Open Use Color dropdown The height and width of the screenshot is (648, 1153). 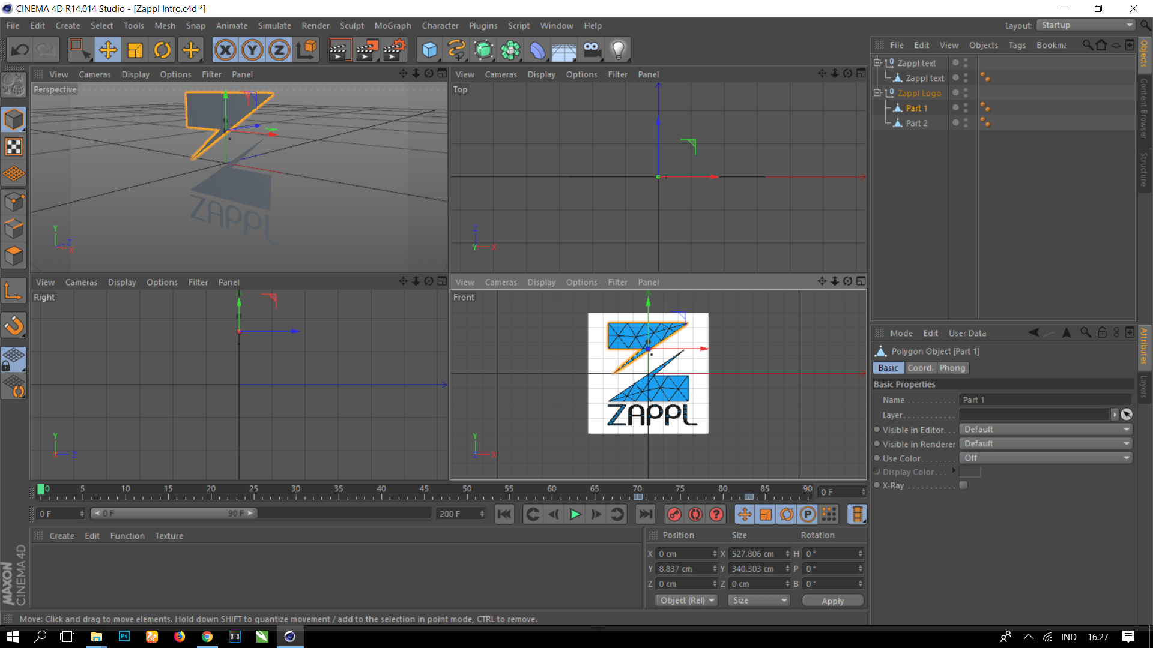point(1046,458)
